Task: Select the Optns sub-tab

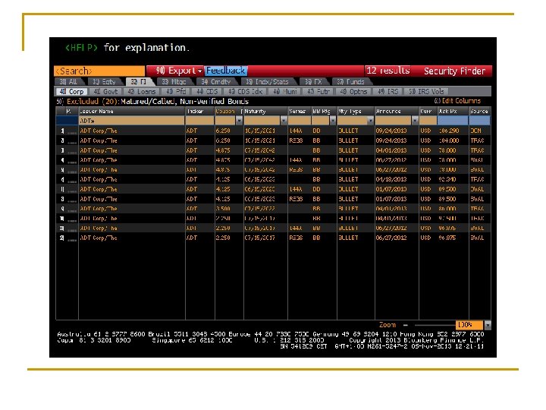Action: [353, 91]
